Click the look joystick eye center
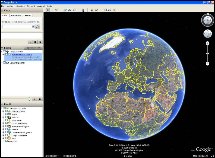215x158 pixels. [x=207, y=20]
